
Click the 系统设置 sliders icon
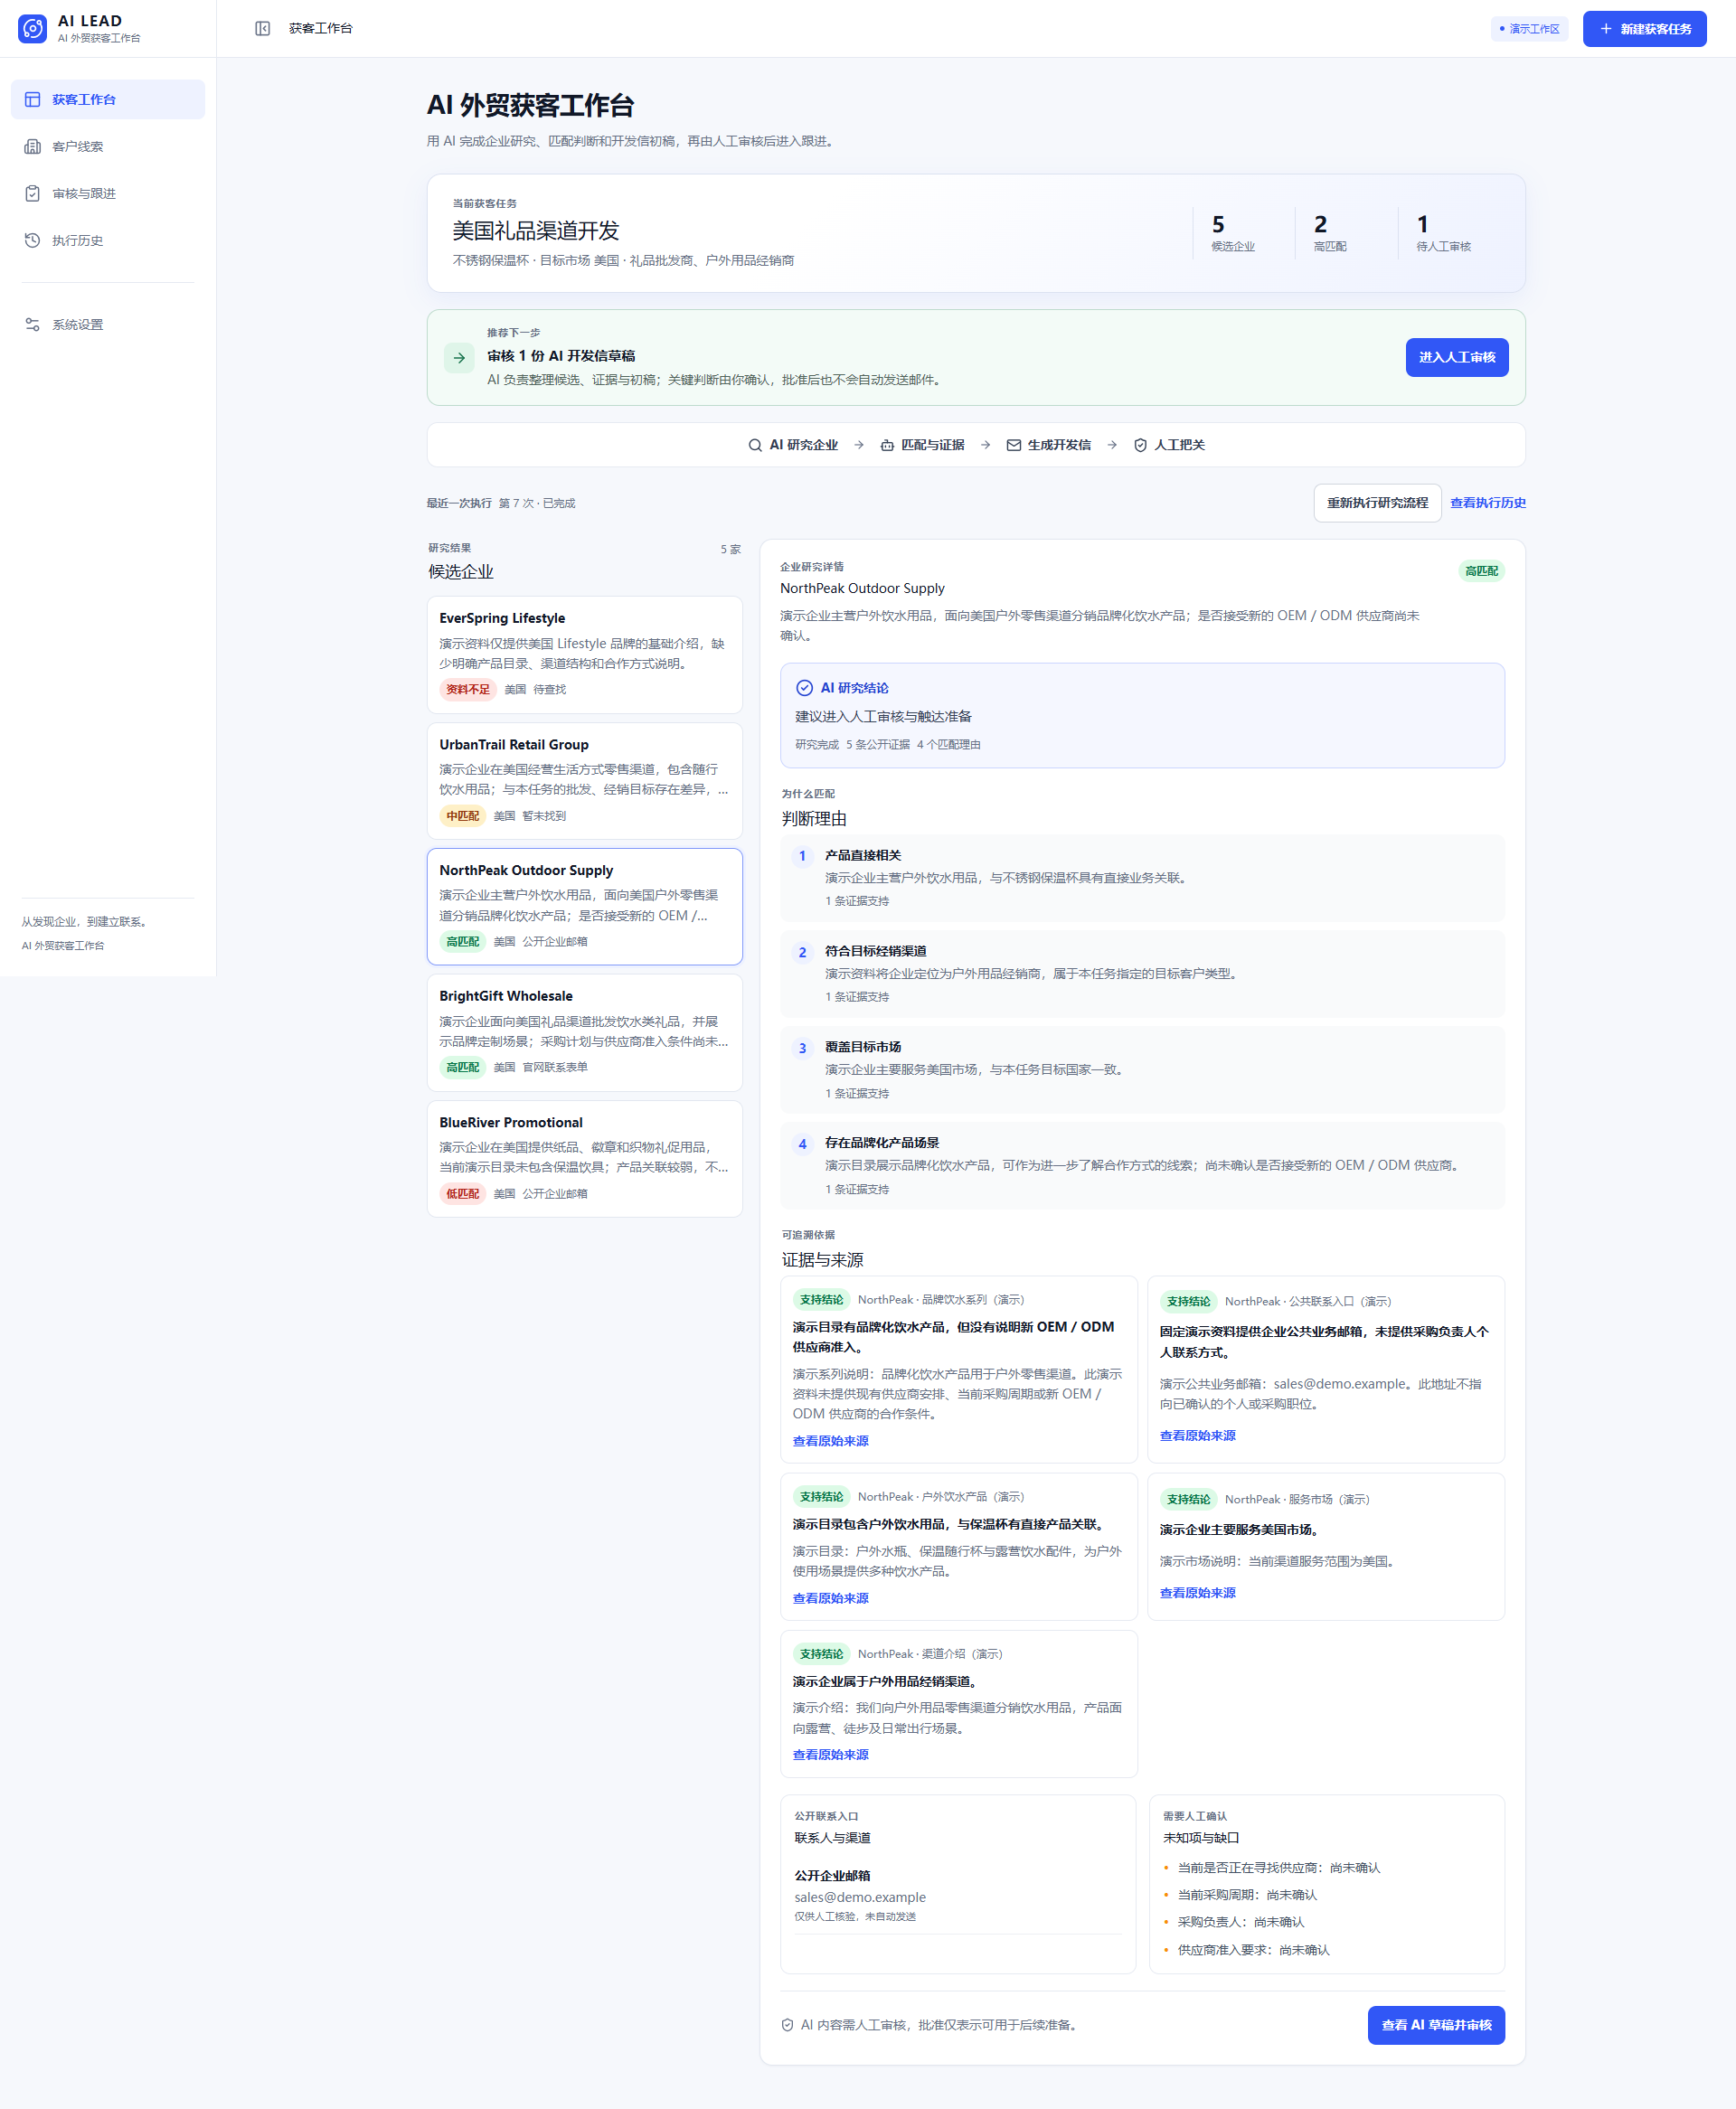32,325
